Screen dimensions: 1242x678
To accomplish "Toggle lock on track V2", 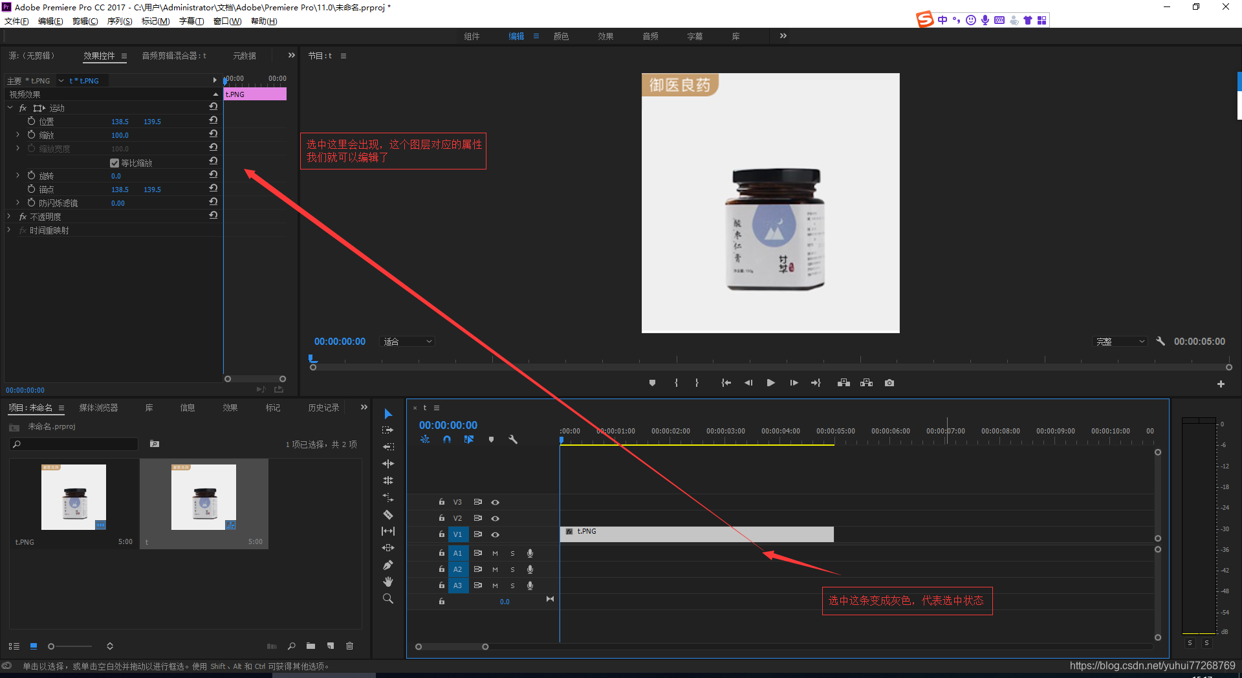I will (442, 518).
